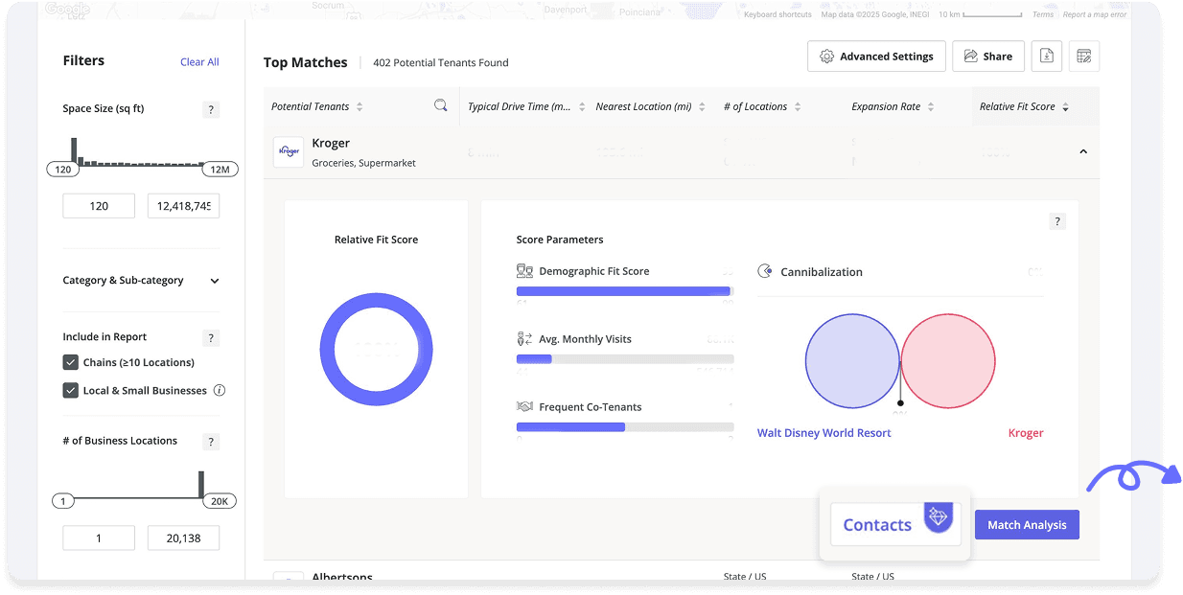Click the Advanced Settings gear icon
Viewport: 1183px width, 595px height.
[x=826, y=57]
